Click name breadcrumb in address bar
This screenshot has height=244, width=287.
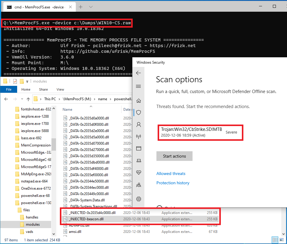pyautogui.click(x=103, y=99)
